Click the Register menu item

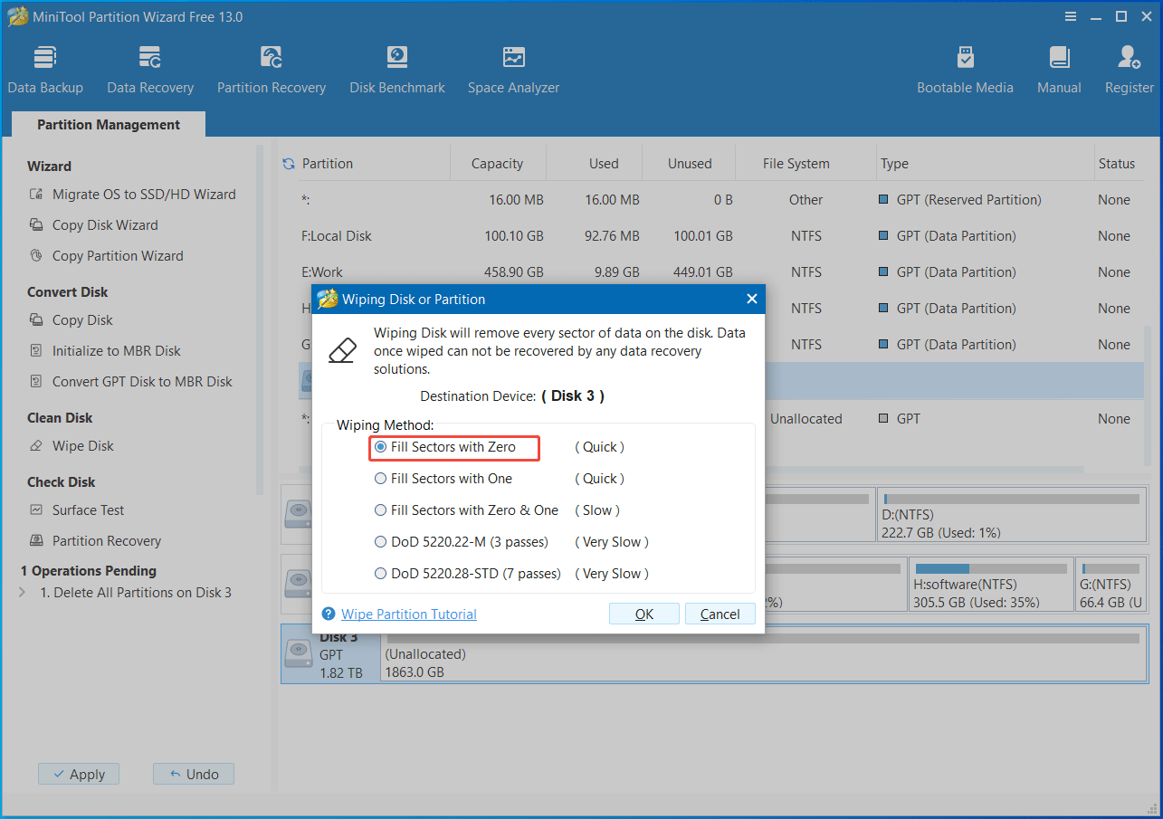point(1129,68)
